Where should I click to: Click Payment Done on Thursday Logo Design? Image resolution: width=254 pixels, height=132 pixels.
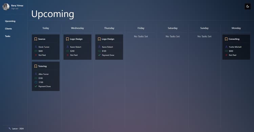(108, 55)
